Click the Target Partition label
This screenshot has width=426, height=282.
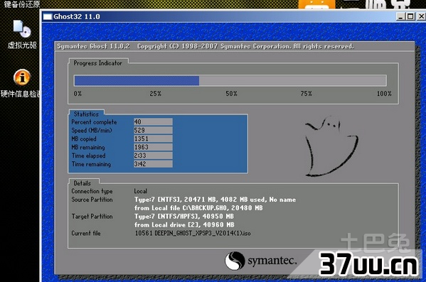[x=92, y=217]
